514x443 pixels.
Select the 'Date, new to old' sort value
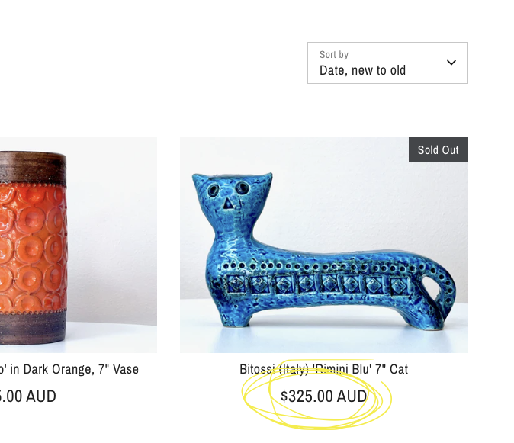pyautogui.click(x=362, y=70)
